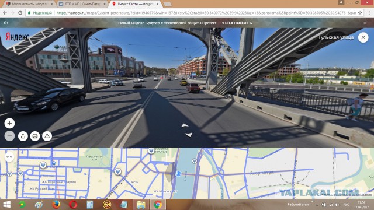Go forward in browser history

pos(12,13)
